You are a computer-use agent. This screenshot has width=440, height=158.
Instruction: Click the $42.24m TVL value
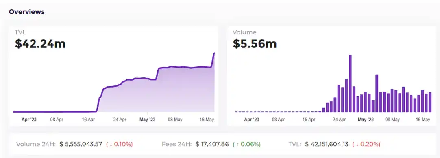tap(40, 44)
